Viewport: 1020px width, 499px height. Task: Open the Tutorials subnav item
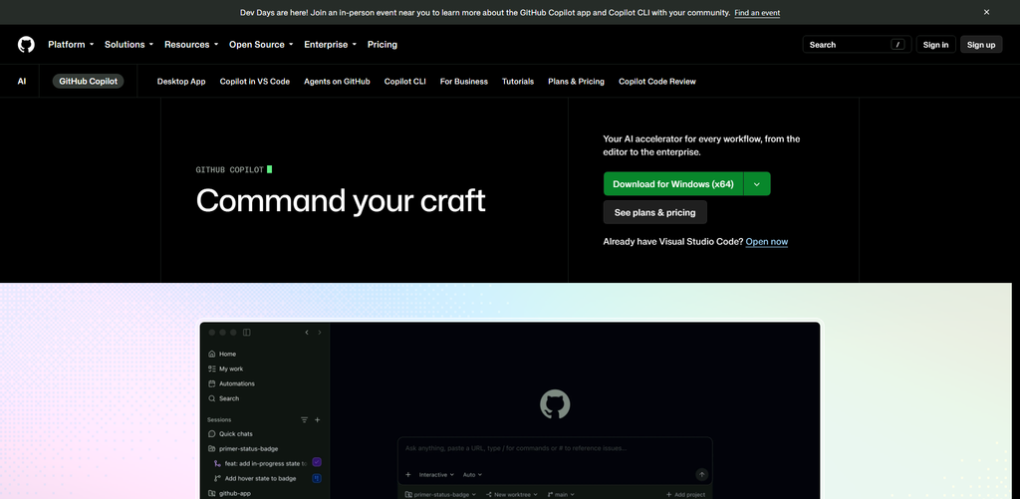pos(518,82)
